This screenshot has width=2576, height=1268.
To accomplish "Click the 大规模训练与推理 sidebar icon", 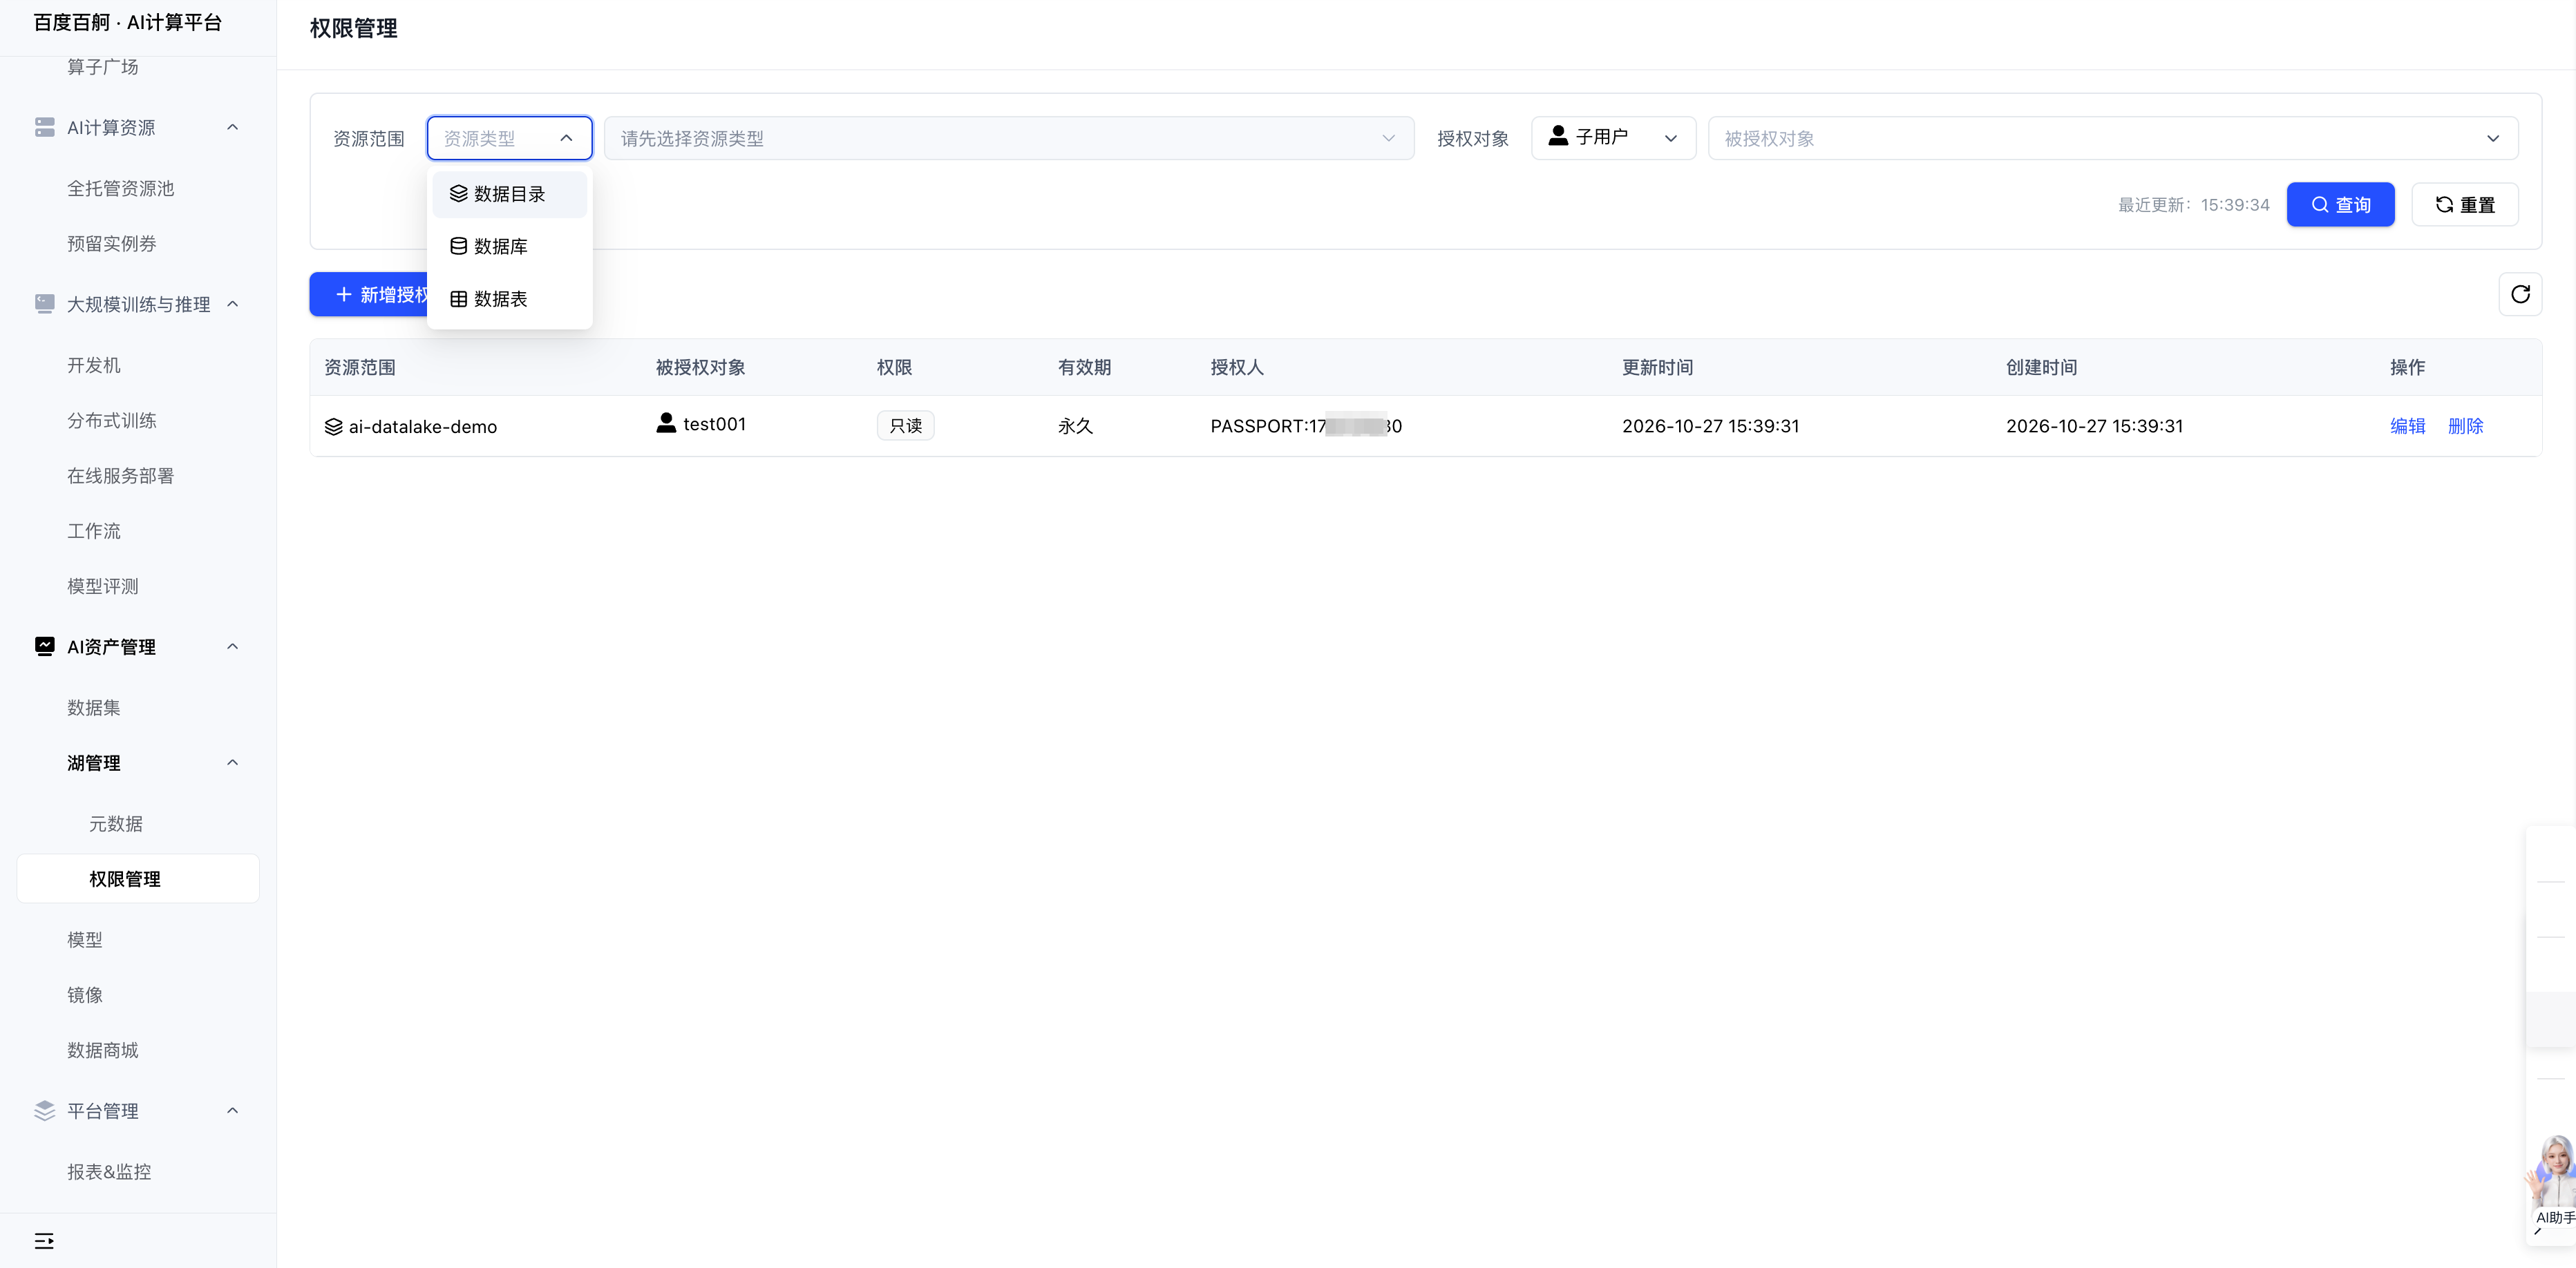I will point(44,304).
